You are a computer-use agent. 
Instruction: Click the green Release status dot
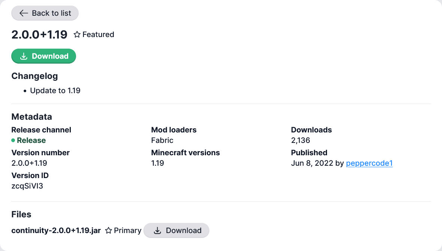(13, 140)
